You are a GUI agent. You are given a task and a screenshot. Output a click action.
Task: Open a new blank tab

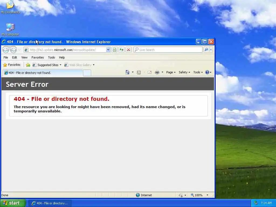(87, 73)
